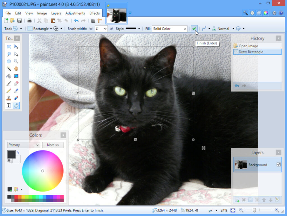Click the Save disk icon

click(x=19, y=21)
